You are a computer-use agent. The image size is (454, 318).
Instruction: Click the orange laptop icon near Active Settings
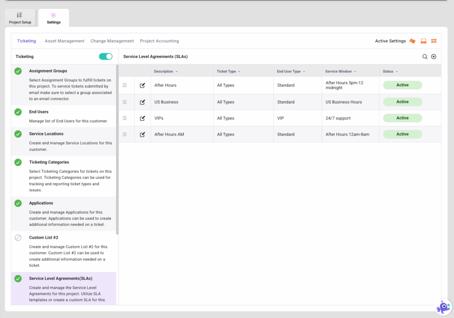click(423, 41)
